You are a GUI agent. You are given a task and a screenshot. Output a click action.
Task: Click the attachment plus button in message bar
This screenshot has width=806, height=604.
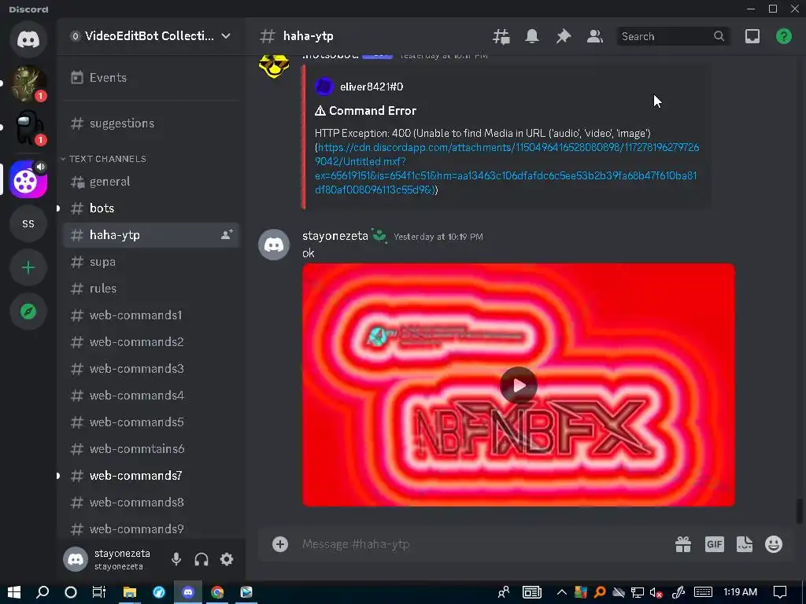click(280, 544)
